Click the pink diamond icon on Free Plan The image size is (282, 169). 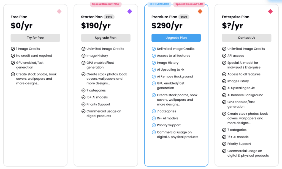(59, 12)
